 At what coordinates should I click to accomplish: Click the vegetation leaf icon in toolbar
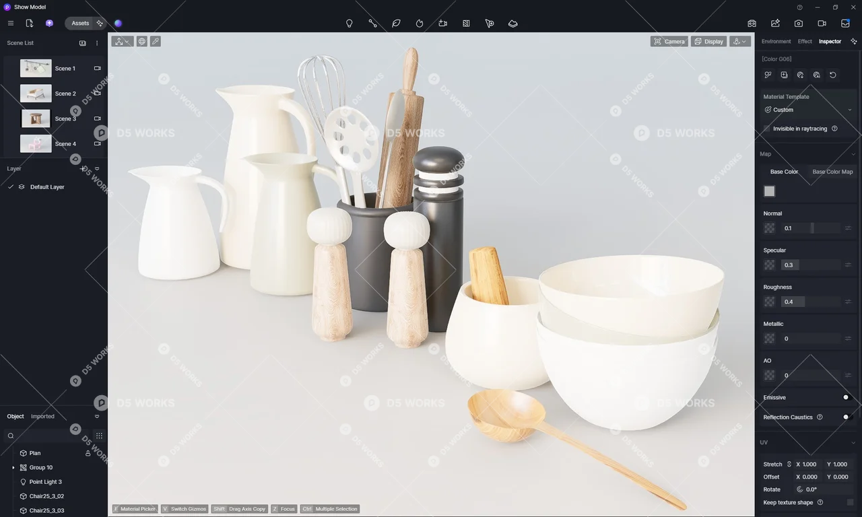click(396, 24)
